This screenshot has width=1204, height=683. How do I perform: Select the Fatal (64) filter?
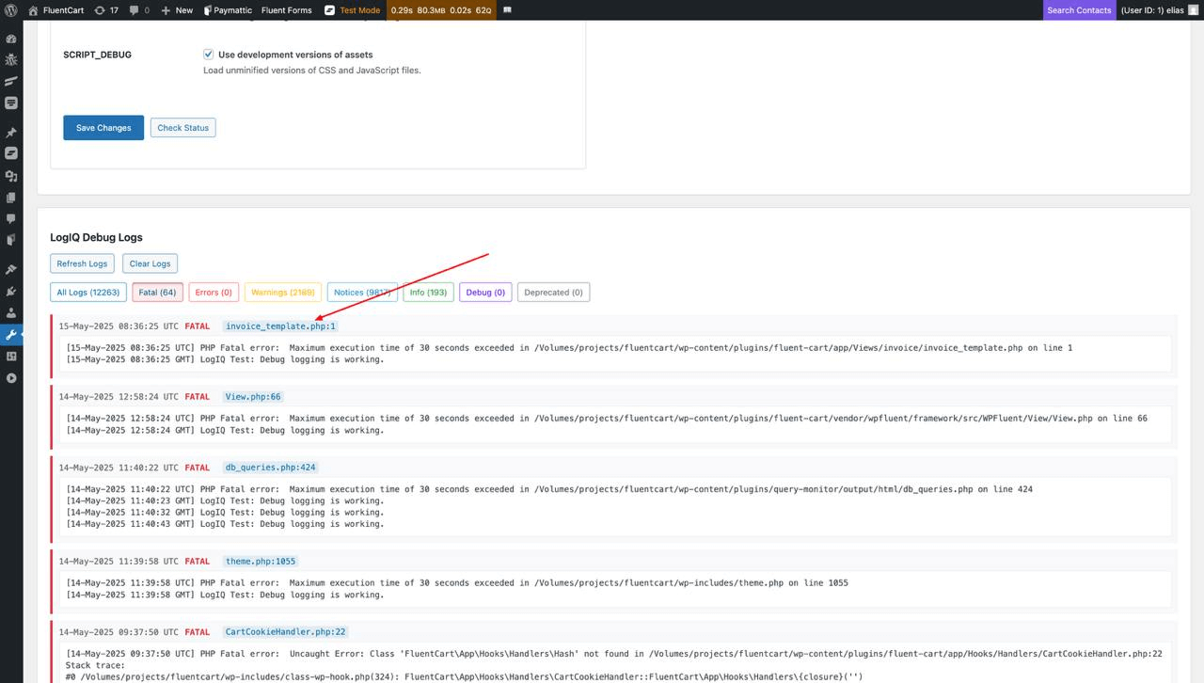[x=157, y=293]
